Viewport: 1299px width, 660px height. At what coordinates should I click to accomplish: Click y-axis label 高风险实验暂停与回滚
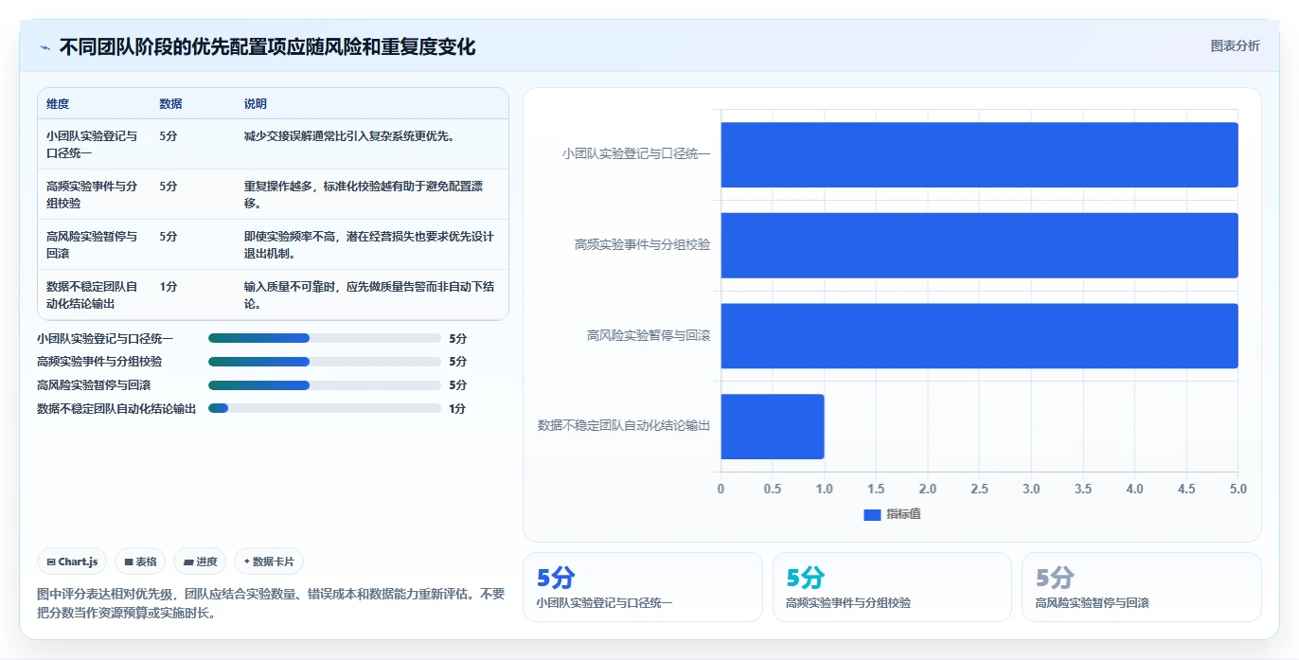click(x=649, y=335)
